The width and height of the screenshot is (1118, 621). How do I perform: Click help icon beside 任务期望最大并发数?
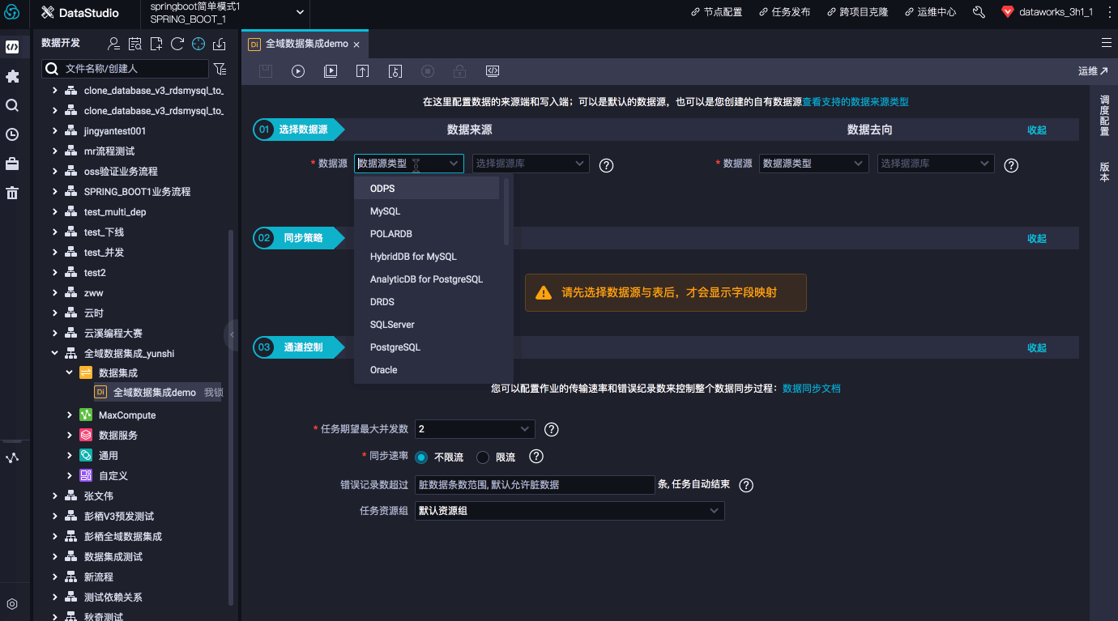pyautogui.click(x=552, y=429)
